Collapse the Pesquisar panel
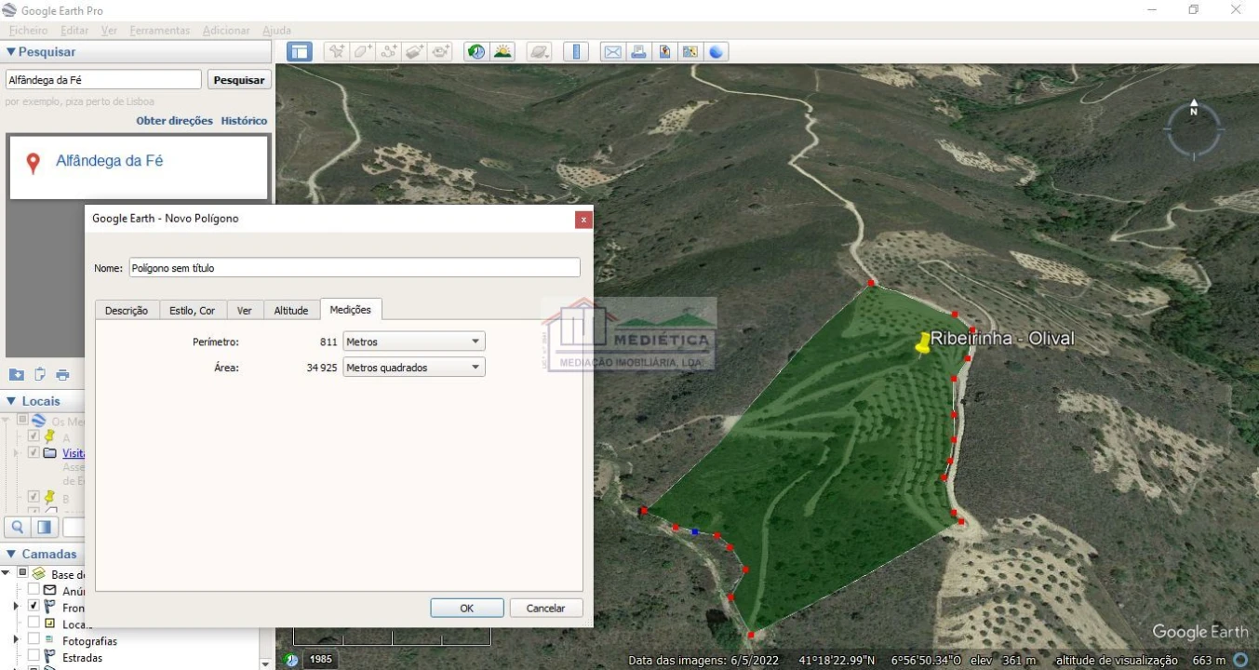1259x670 pixels. click(11, 52)
